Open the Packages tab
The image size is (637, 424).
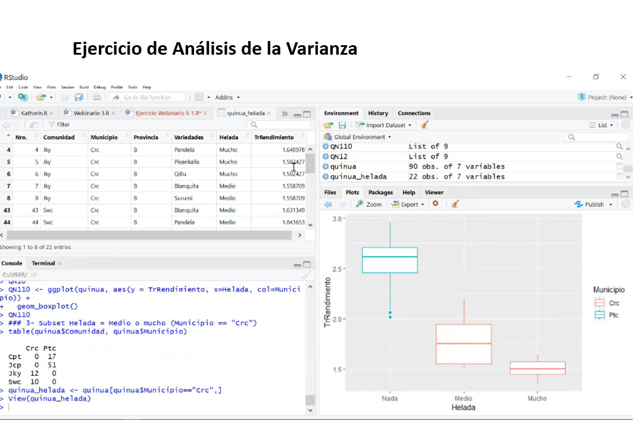click(380, 193)
